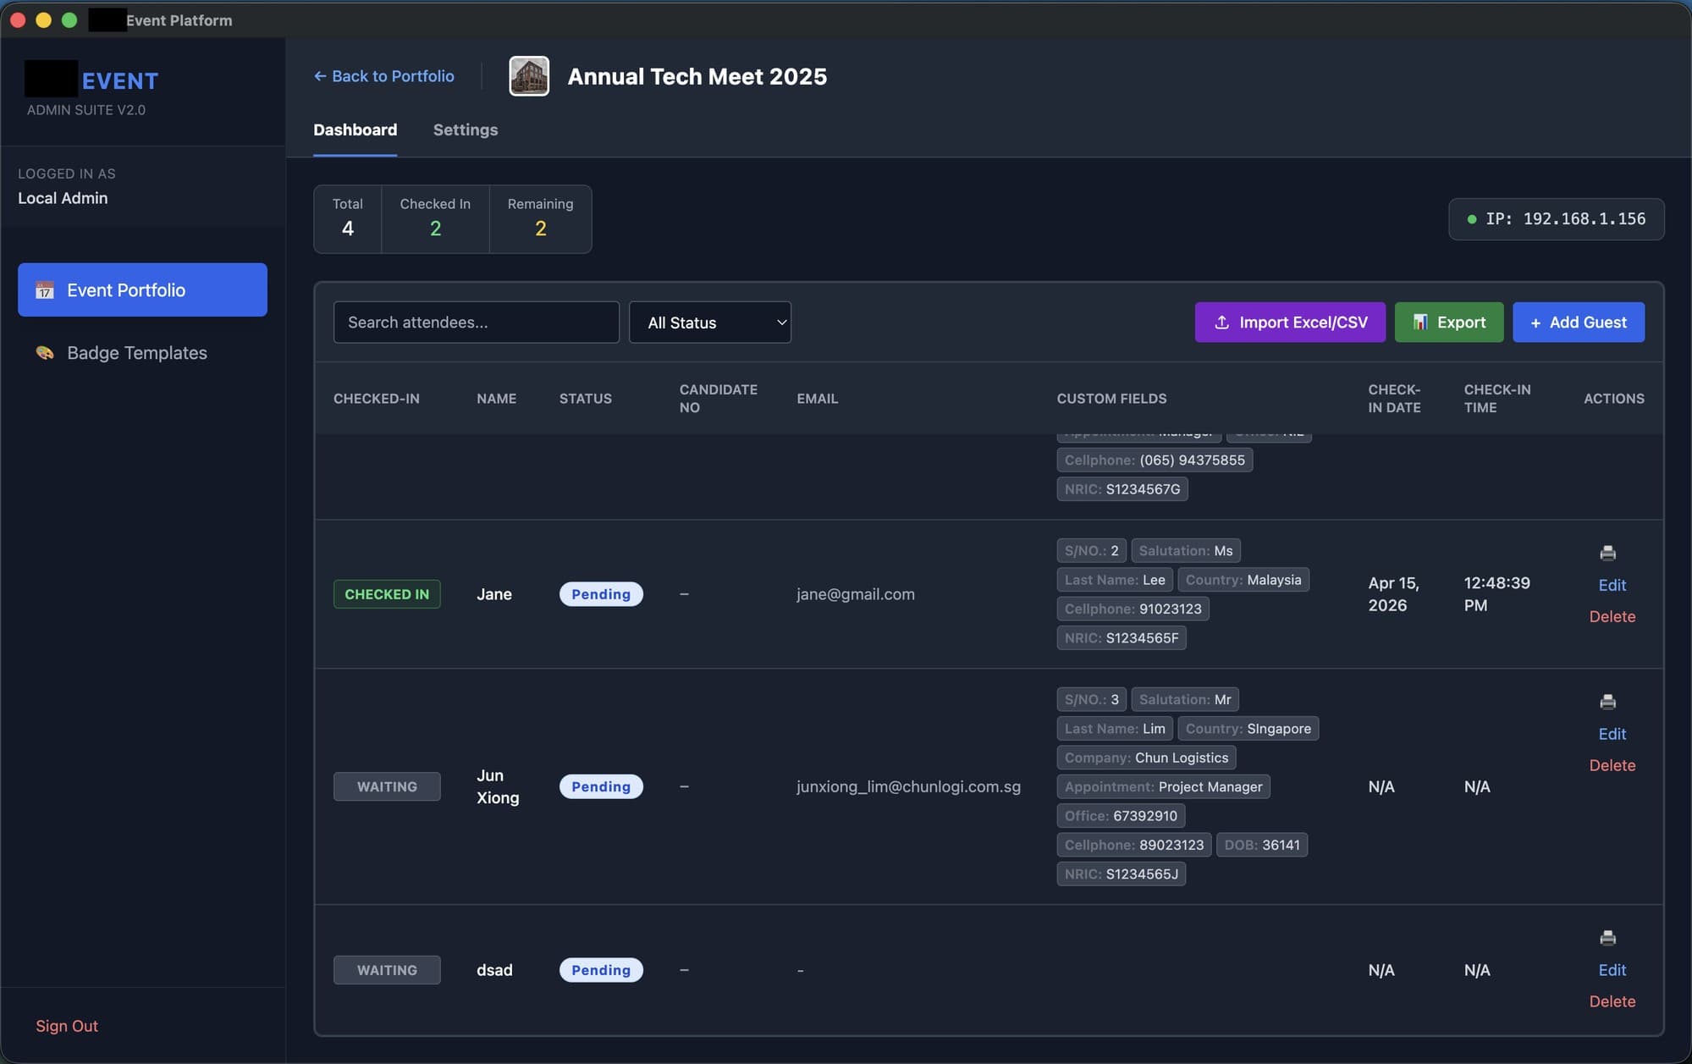Toggle dsad's WAITING check-in badge

click(x=387, y=970)
